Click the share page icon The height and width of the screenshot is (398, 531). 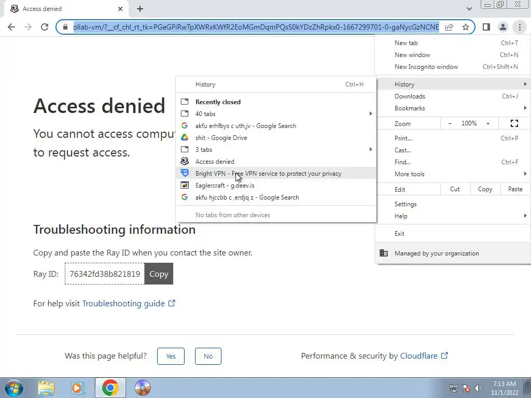pos(449,27)
